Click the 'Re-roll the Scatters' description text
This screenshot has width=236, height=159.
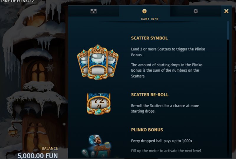pos(165,108)
